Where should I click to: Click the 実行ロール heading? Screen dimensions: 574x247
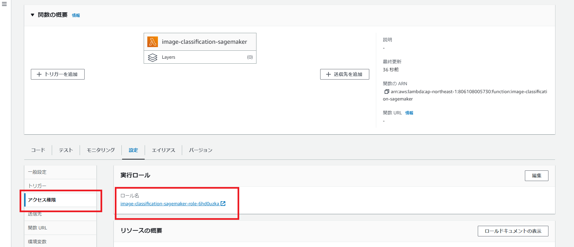point(135,175)
